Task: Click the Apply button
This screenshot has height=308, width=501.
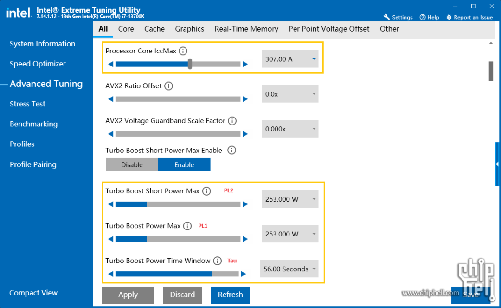Action: pos(128,295)
